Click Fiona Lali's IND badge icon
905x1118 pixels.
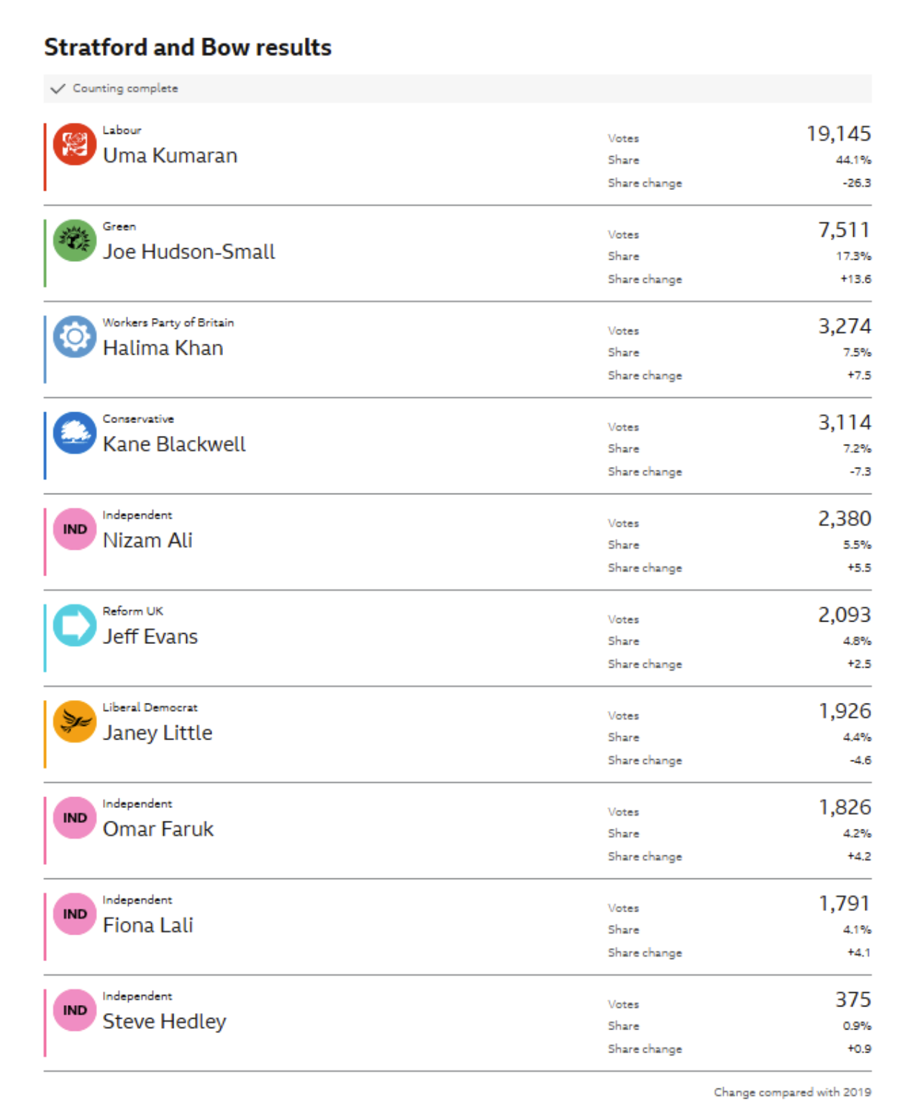coord(74,914)
